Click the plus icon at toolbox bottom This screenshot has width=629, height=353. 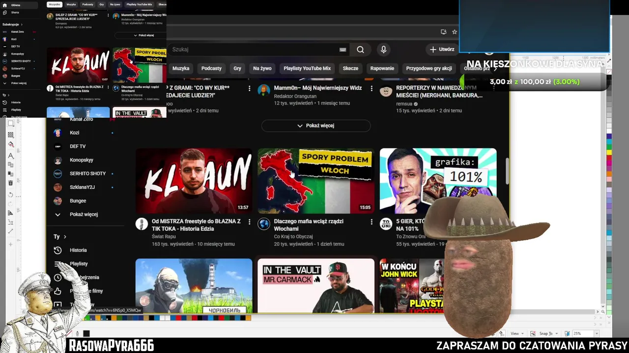click(11, 243)
